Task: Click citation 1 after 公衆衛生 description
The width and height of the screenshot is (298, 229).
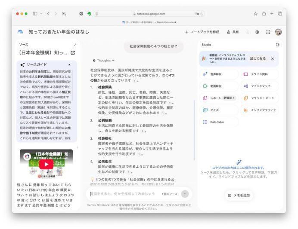Action: coord(129,172)
